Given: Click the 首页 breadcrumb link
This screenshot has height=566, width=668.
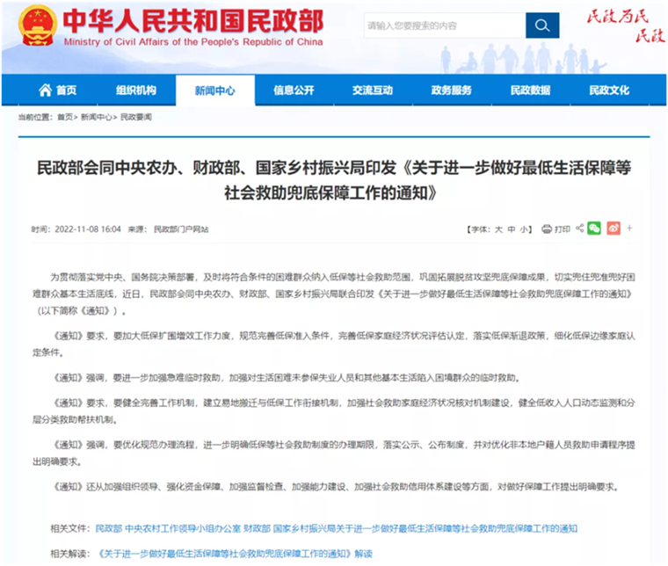Looking at the screenshot, I should [65, 117].
